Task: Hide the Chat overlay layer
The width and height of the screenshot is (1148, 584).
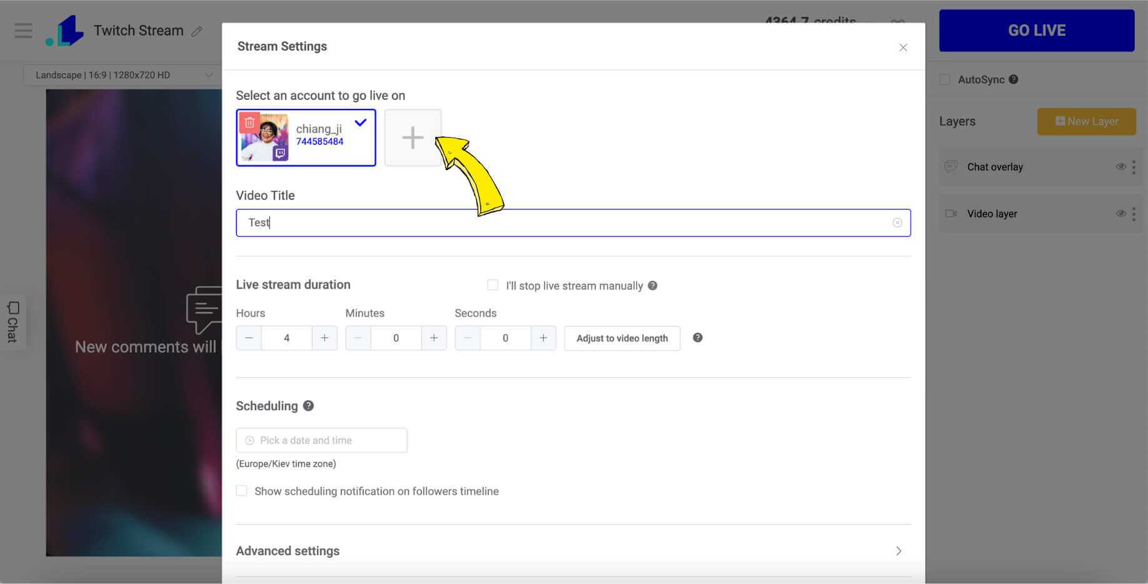Action: pyautogui.click(x=1120, y=167)
